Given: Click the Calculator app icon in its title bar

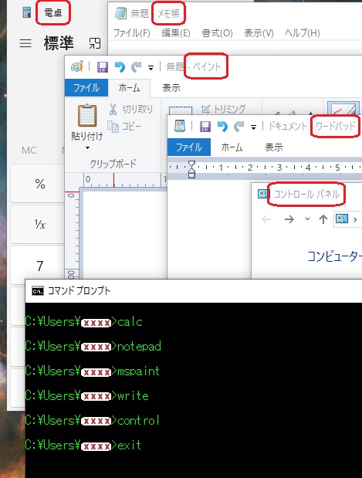Looking at the screenshot, I should click(x=27, y=12).
